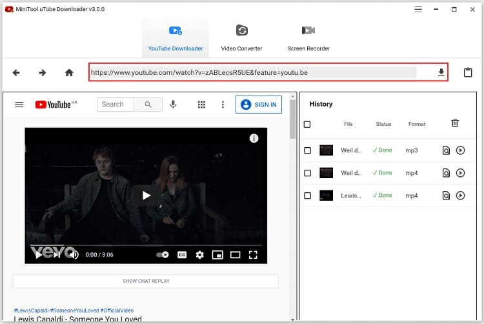
Task: Click SHOW CHAT REPLAY button
Action: click(146, 281)
